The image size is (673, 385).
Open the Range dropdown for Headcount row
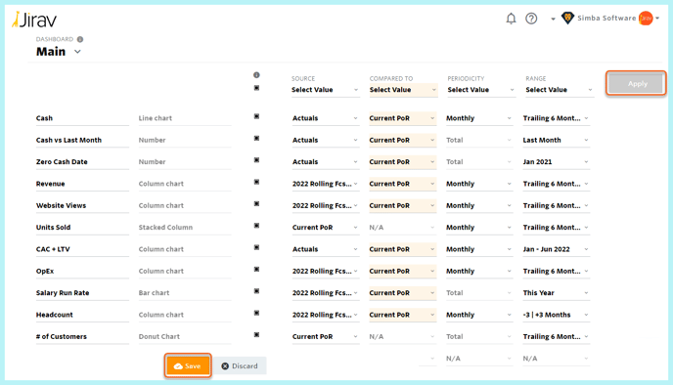[556, 315]
